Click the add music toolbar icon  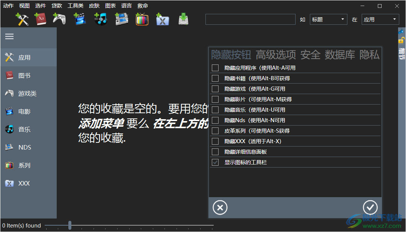click(x=101, y=19)
